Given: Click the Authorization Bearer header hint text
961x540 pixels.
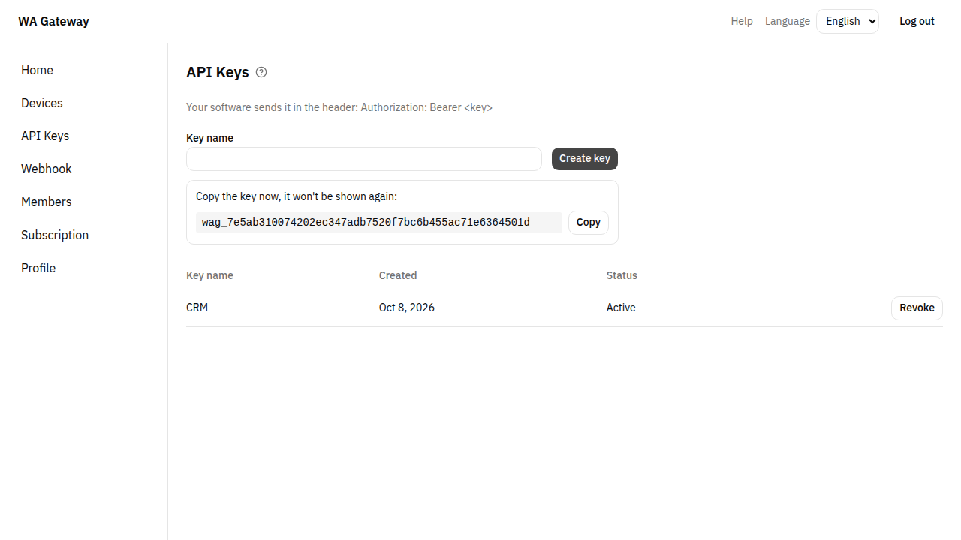Looking at the screenshot, I should (339, 107).
